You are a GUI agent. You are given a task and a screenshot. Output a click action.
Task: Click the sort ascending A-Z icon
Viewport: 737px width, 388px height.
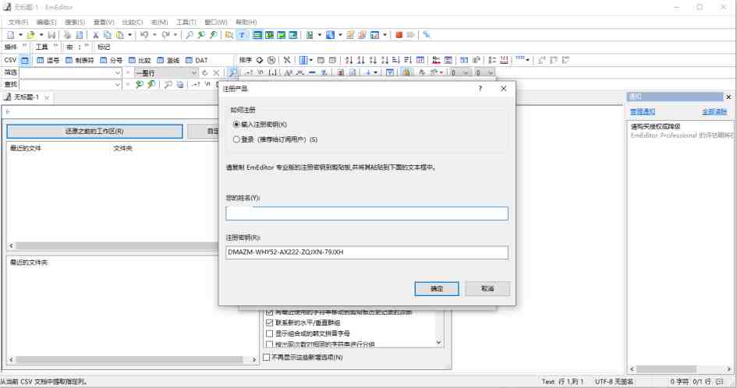(349, 60)
